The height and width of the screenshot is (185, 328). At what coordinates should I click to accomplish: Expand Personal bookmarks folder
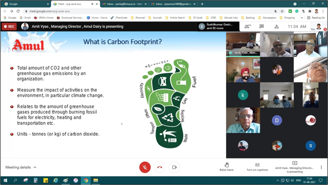[x=137, y=17]
